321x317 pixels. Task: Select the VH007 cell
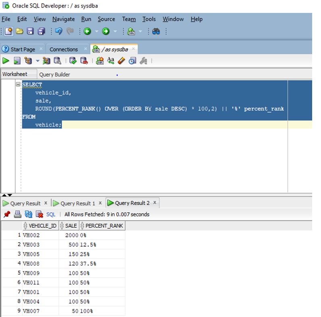point(40,311)
